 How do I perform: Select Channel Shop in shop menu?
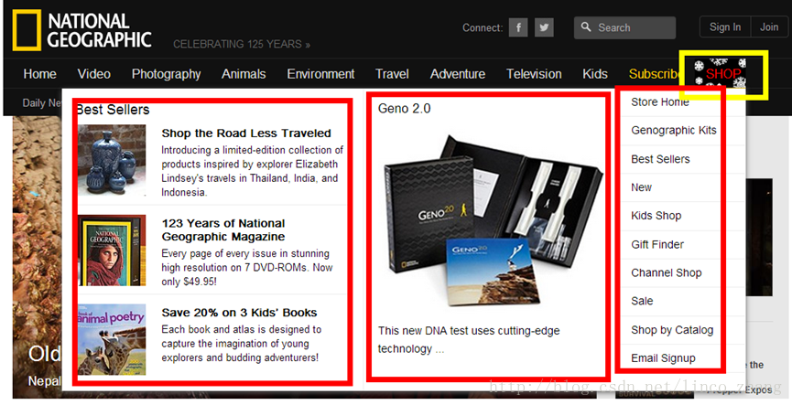[x=667, y=272]
